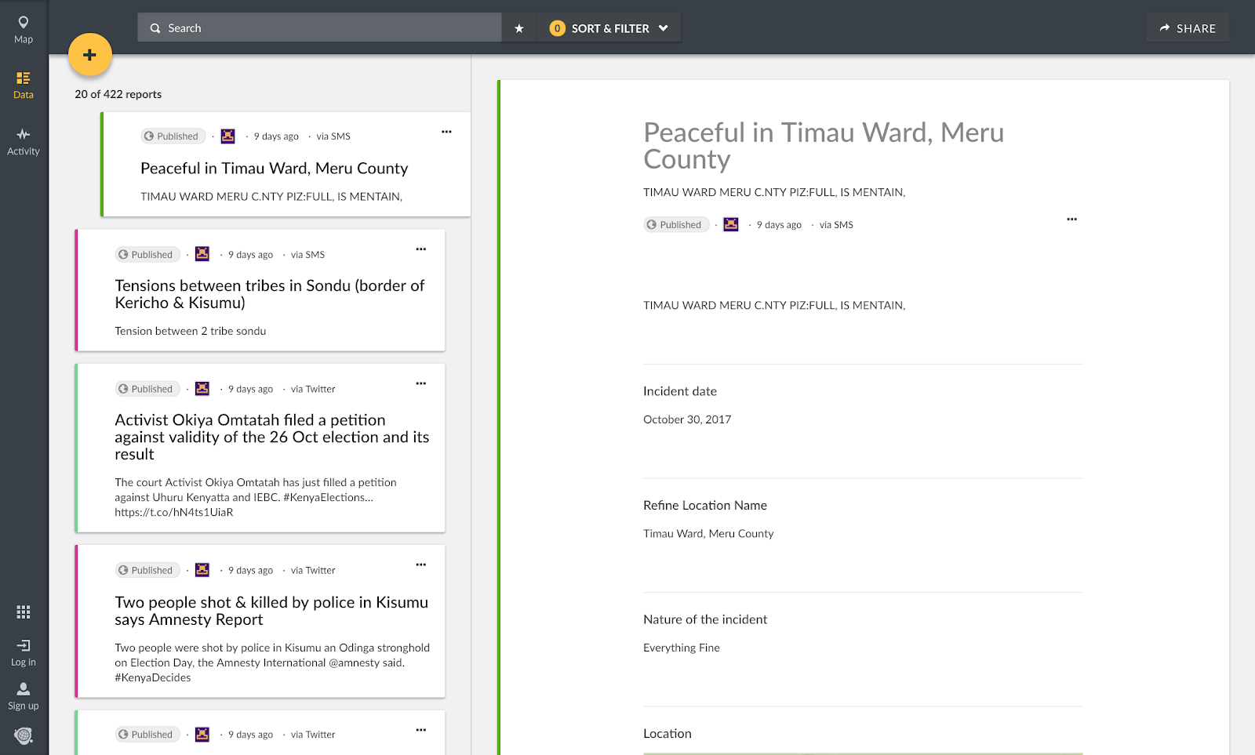Open the apps grid icon in sidebar

[24, 612]
